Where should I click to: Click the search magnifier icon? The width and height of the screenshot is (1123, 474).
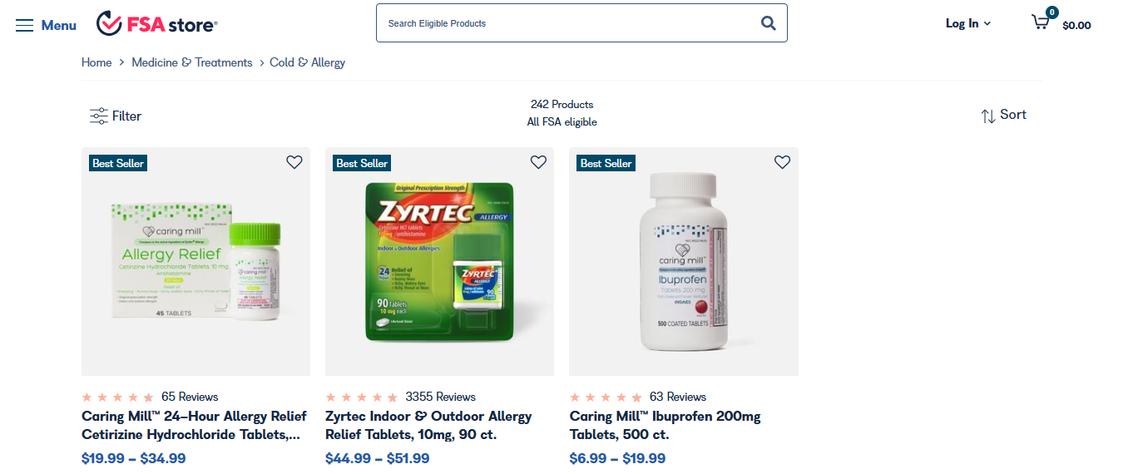[x=769, y=23]
